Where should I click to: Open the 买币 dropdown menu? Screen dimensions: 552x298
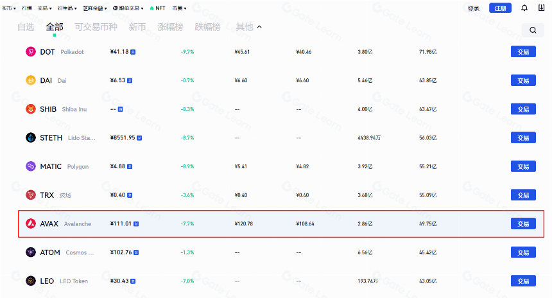click(x=9, y=8)
